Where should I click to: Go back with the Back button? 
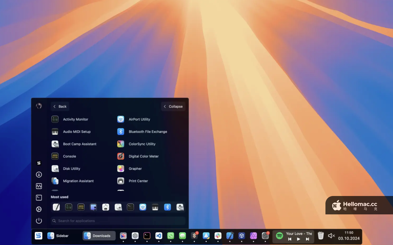pos(60,106)
